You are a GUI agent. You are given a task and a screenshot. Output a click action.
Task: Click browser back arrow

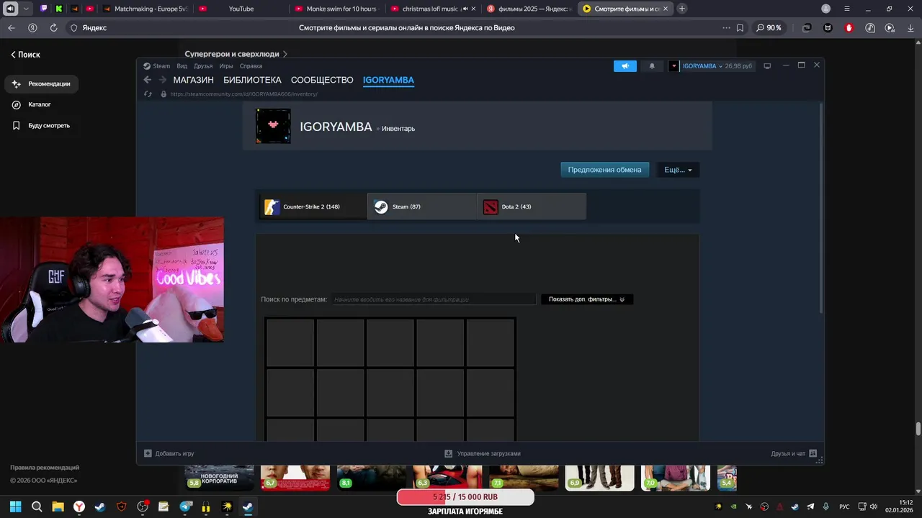tap(12, 28)
